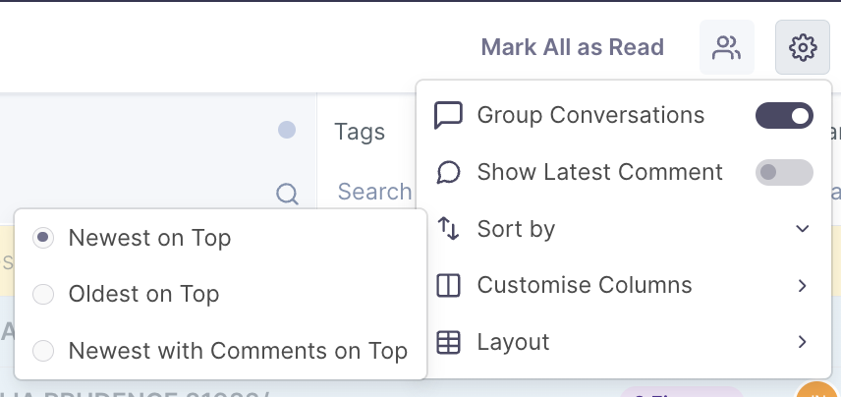Collapse the Sort by chevron
This screenshot has width=841, height=397.
803,229
